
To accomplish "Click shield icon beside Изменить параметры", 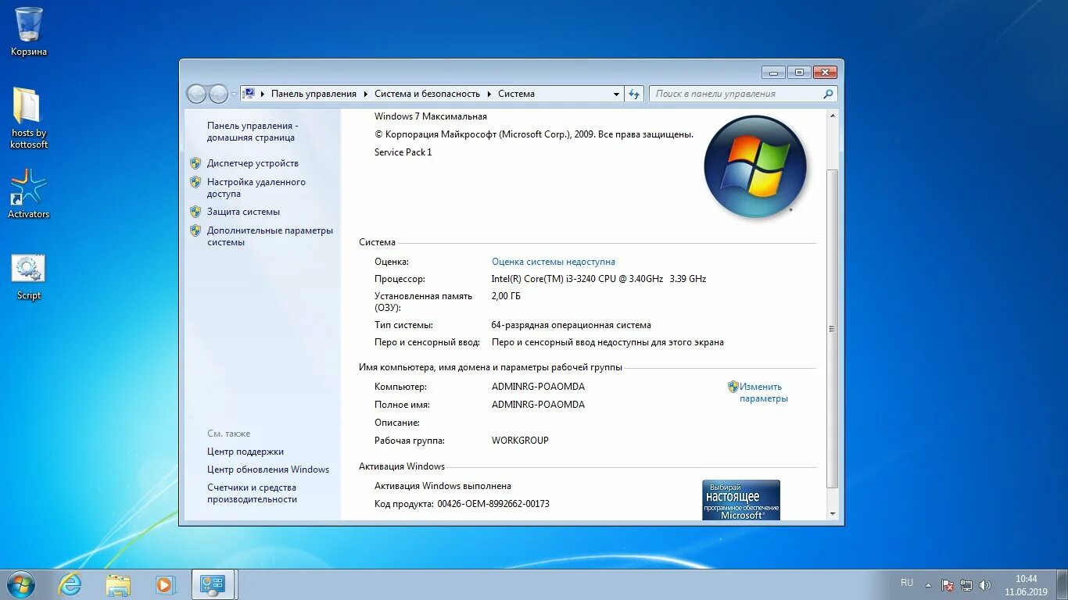I will (733, 387).
